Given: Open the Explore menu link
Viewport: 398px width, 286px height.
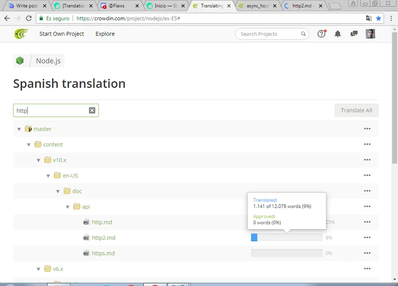Looking at the screenshot, I should [105, 34].
